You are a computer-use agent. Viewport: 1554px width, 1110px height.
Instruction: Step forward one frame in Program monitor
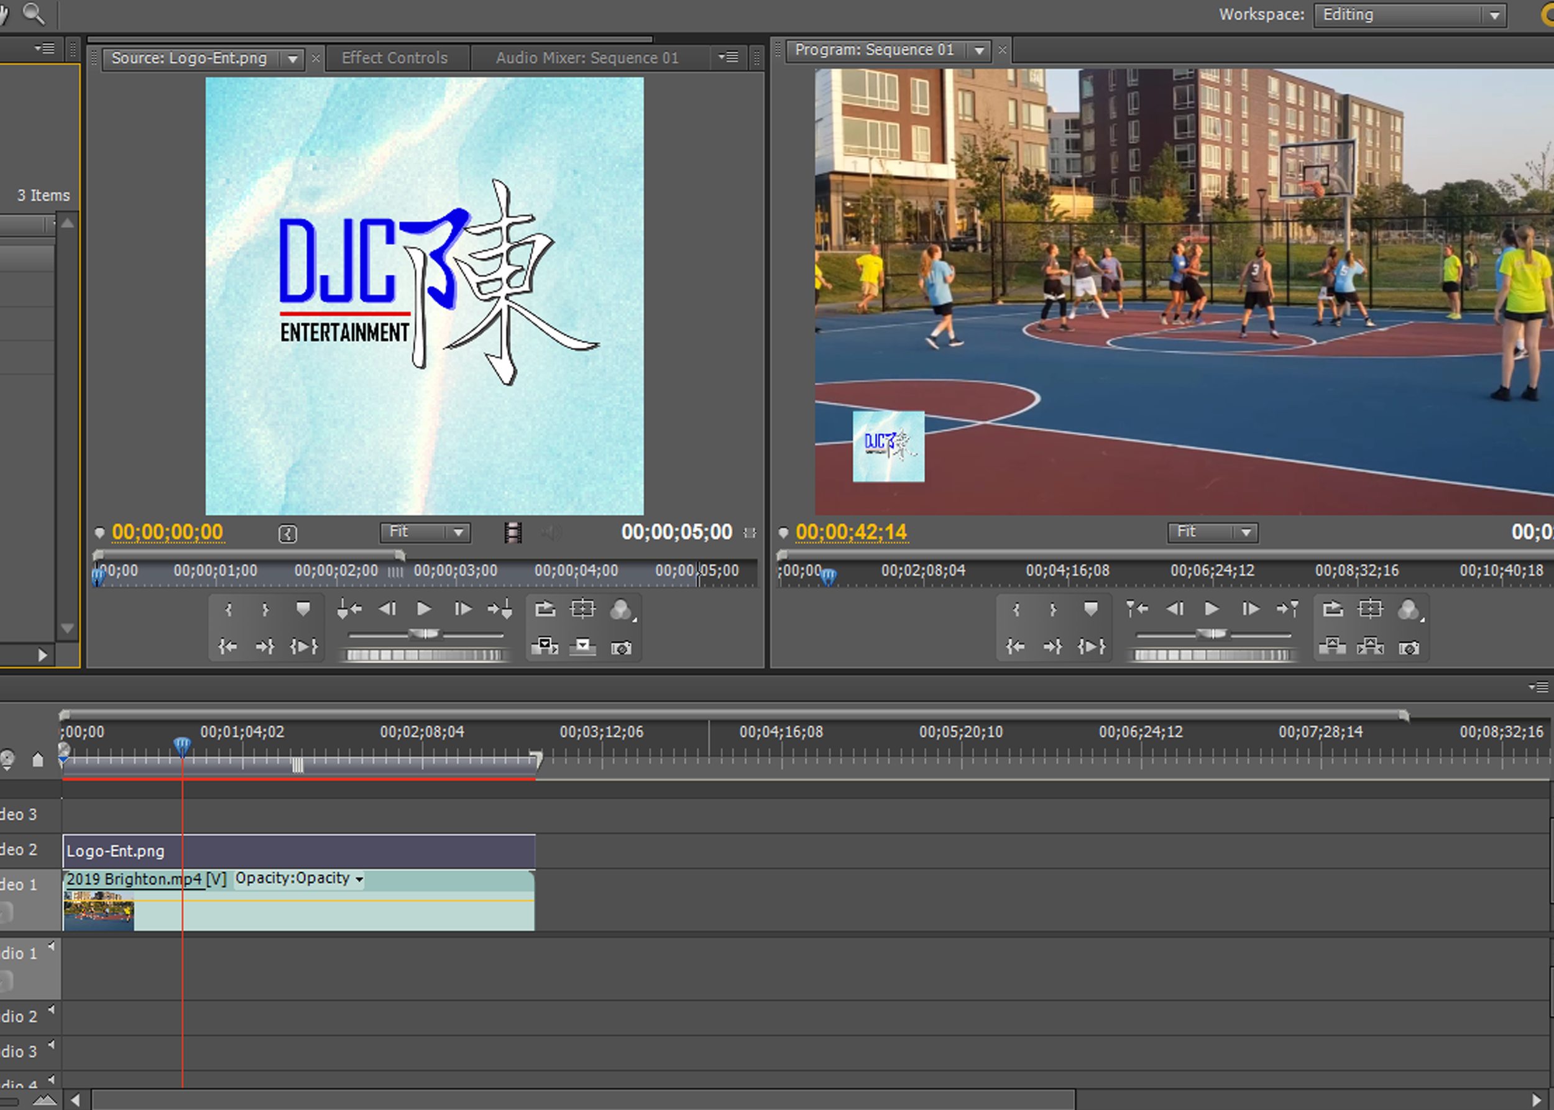pos(1251,608)
